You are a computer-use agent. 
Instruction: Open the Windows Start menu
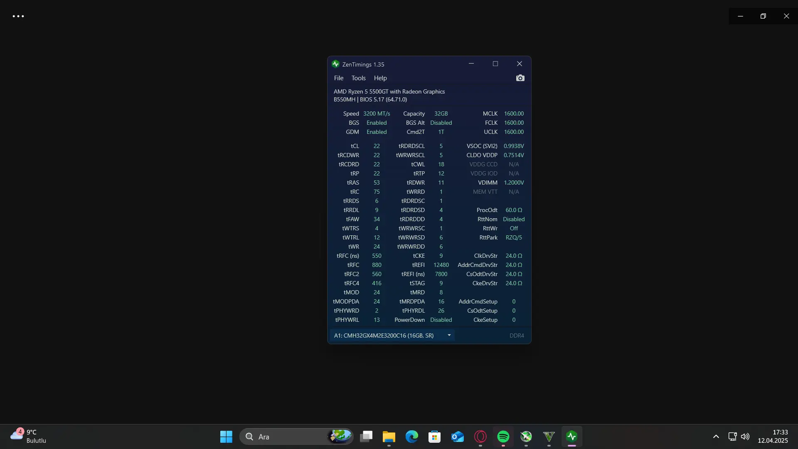[226, 437]
